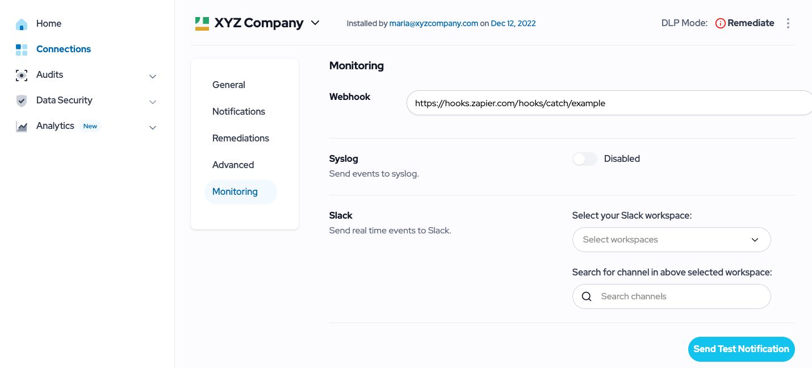Open the Select workspaces dropdown
This screenshot has width=812, height=368.
pyautogui.click(x=671, y=240)
